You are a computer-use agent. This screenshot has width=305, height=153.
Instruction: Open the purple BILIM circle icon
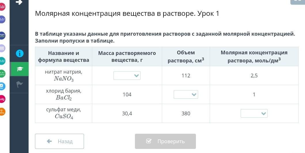click(2, 20)
